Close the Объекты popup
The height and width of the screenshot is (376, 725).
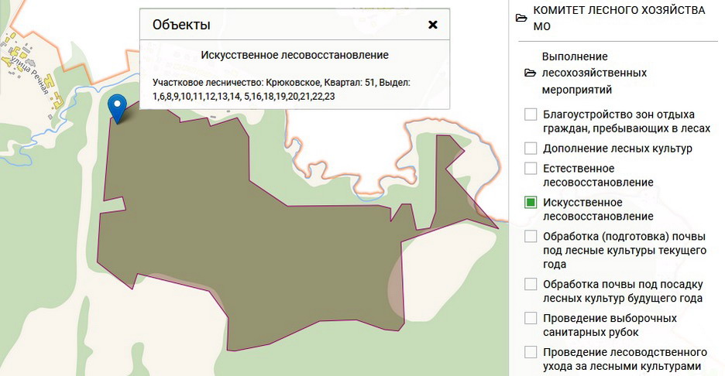point(433,25)
